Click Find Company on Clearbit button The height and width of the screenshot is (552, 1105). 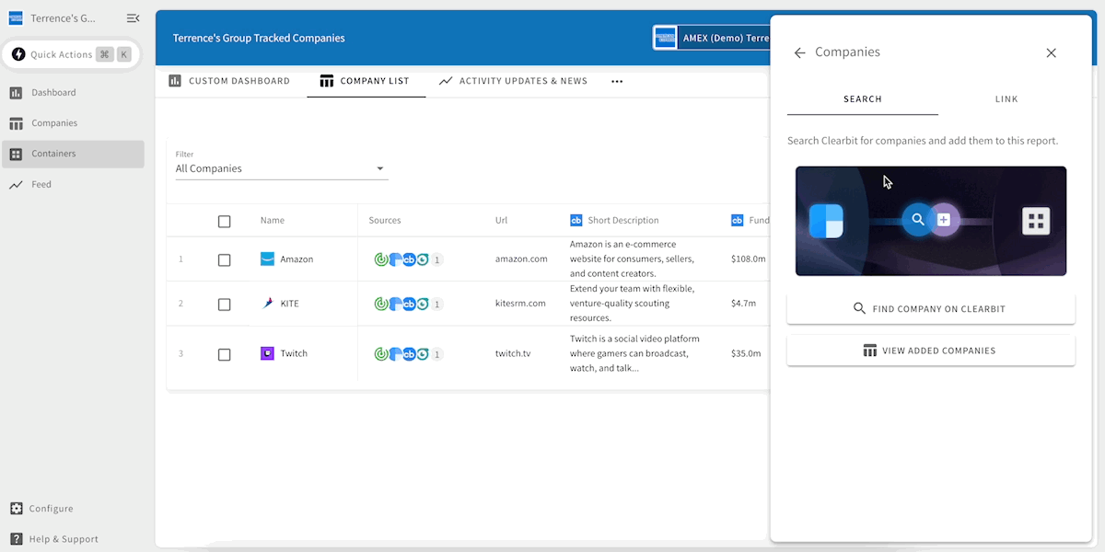pyautogui.click(x=930, y=309)
